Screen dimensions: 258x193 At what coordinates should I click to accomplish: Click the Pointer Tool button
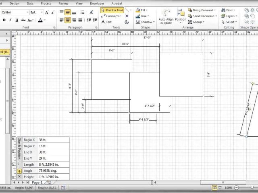pyautogui.click(x=112, y=10)
